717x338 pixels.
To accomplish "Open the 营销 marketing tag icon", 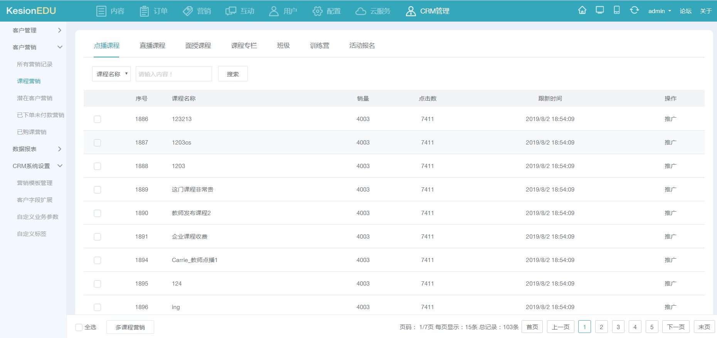I will point(188,11).
